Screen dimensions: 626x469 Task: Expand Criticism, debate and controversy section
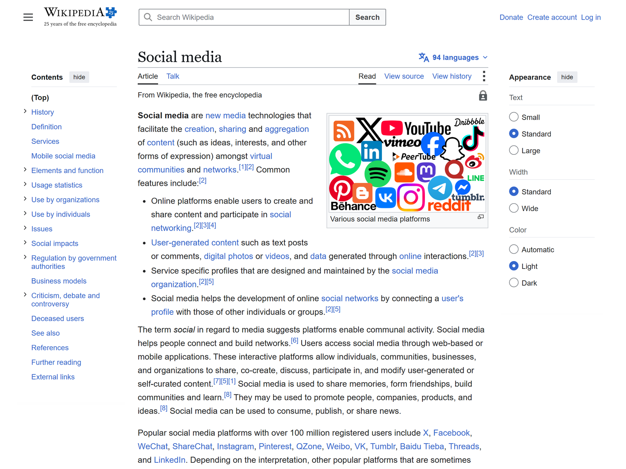pos(25,295)
